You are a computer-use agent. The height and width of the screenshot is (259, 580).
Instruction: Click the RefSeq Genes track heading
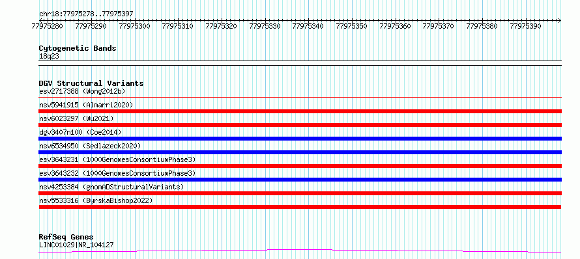tap(66, 238)
